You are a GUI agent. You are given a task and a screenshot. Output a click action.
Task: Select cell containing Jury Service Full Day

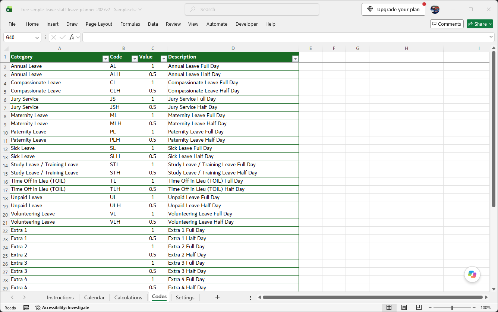233,99
